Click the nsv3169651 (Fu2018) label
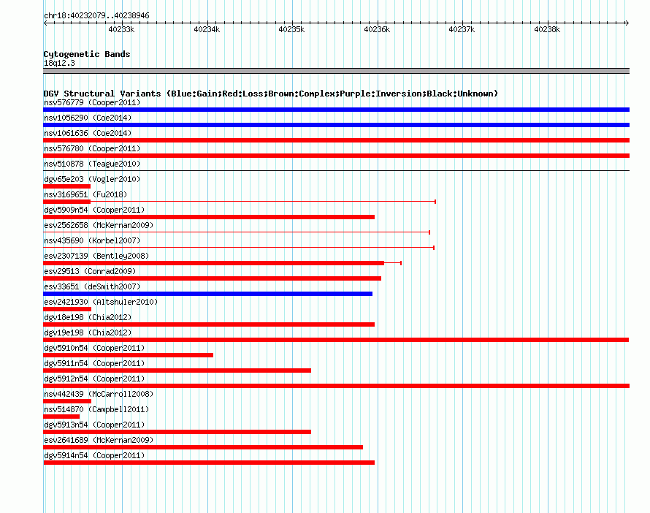Image resolution: width=650 pixels, height=513 pixels. click(x=85, y=194)
